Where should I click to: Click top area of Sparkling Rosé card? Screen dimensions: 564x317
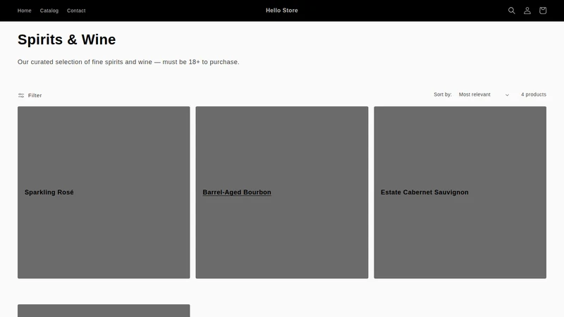104,144
